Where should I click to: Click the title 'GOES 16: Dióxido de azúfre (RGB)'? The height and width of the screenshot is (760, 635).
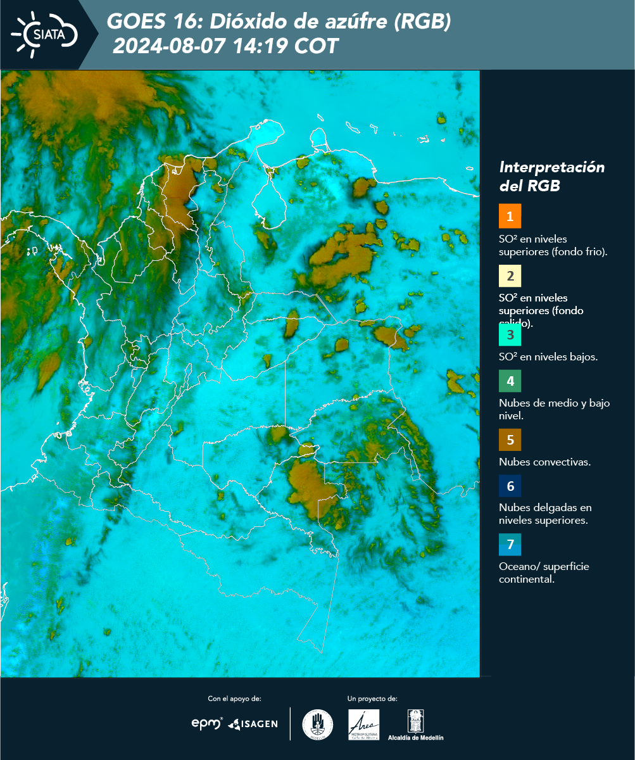click(279, 22)
